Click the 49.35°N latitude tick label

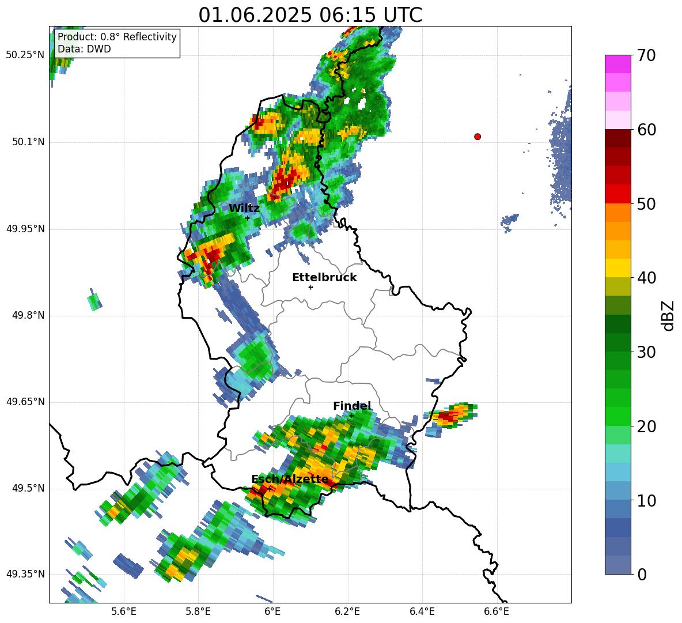(x=25, y=575)
